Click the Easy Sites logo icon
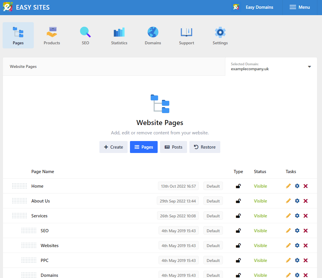This screenshot has width=322, height=278. pyautogui.click(x=8, y=7)
